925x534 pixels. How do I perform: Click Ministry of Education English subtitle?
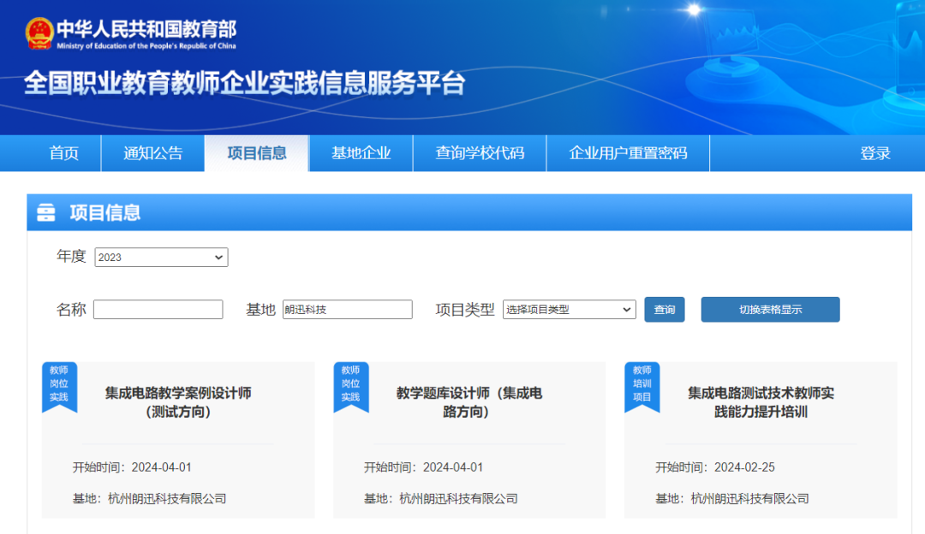[146, 46]
